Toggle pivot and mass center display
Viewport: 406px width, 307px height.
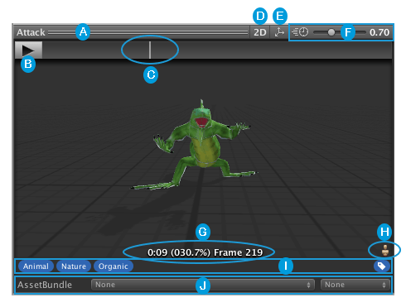pos(279,32)
